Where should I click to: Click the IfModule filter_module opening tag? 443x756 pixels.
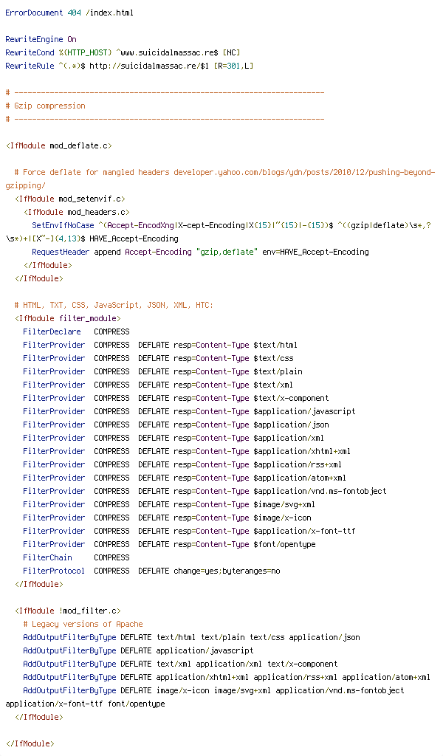coord(67,318)
